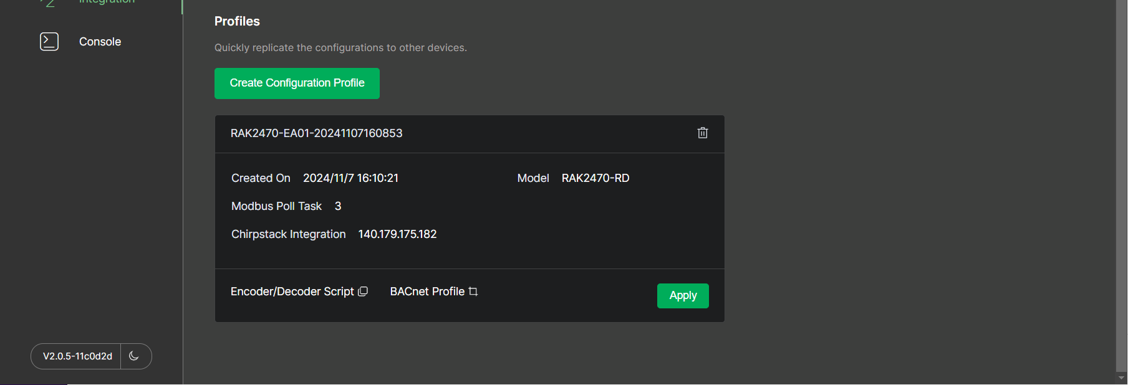Viewport: 1128px width, 385px height.
Task: Click version label V2.0.5-11c0d2d
Action: (x=77, y=356)
